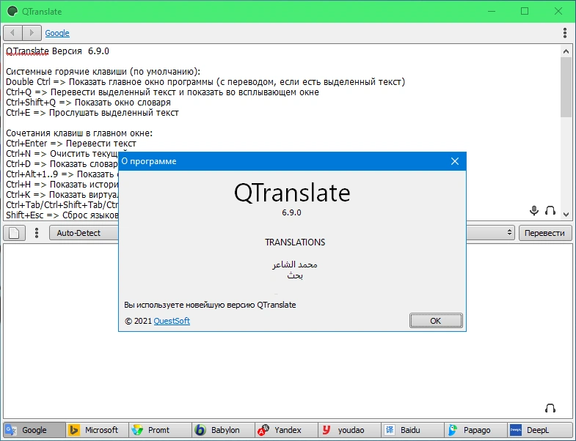Open the three-dot main menu at top right
Screen dimensions: 576x441
tap(564, 33)
